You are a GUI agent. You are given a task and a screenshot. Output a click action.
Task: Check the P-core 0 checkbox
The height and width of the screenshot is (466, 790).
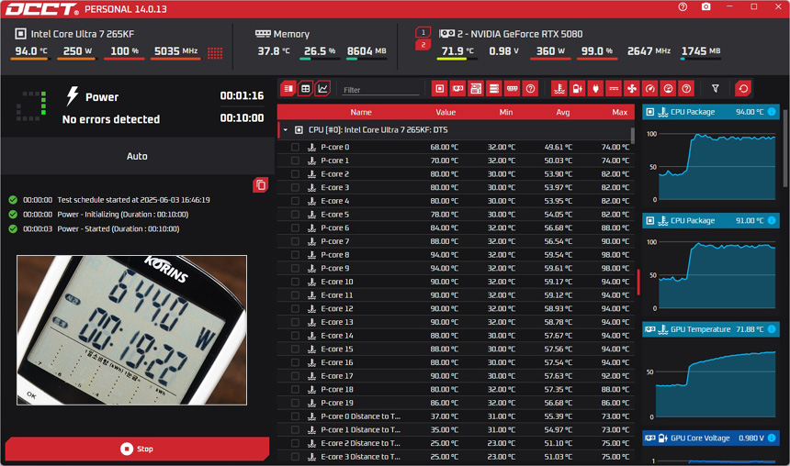295,148
